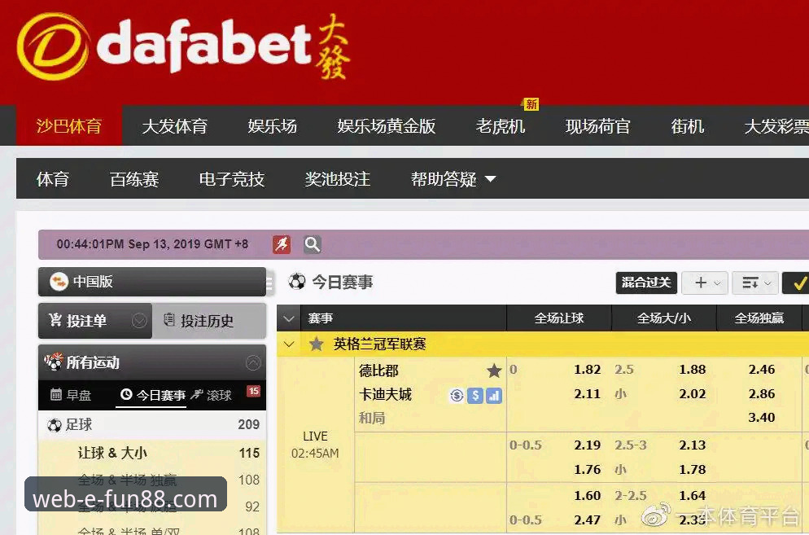This screenshot has width=809, height=535.
Task: Click odds 1.76 in second line
Action: (587, 470)
